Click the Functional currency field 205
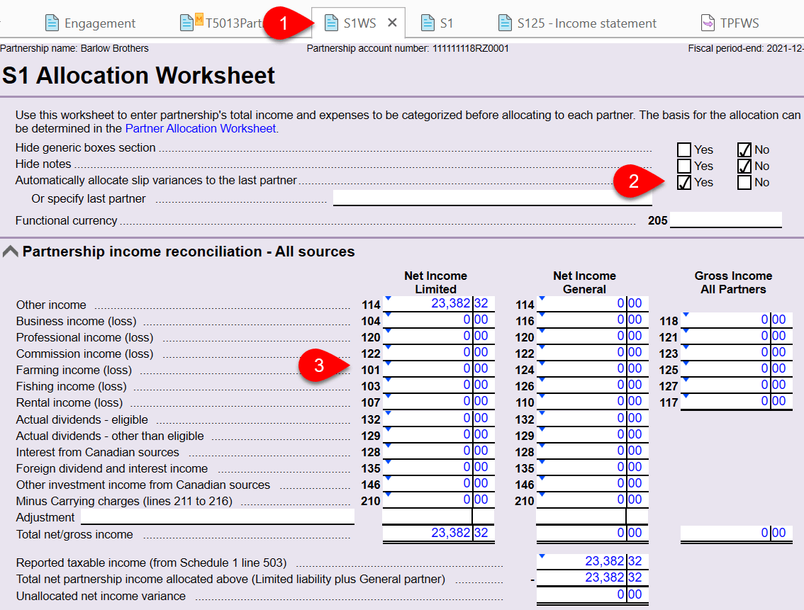The width and height of the screenshot is (804, 610). [x=725, y=220]
